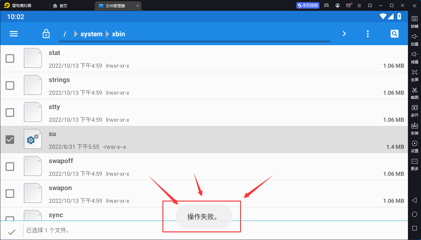421x240 pixels.
Task: Check the stat file checkbox
Action: pyautogui.click(x=10, y=58)
